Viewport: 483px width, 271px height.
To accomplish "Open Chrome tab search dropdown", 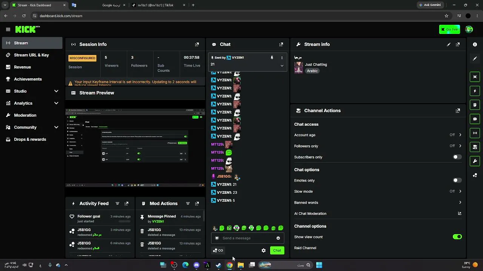I will tap(5, 5).
